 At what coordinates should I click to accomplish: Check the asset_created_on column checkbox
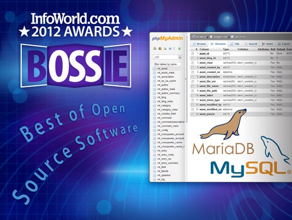click(x=193, y=72)
